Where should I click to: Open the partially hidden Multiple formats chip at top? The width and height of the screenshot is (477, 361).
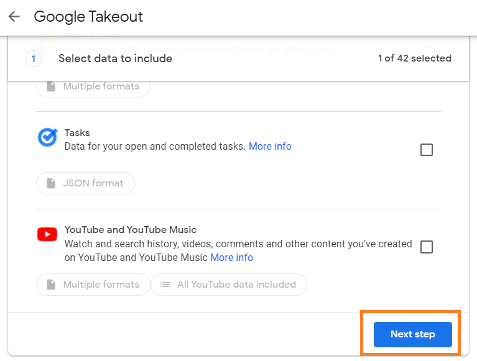(93, 89)
